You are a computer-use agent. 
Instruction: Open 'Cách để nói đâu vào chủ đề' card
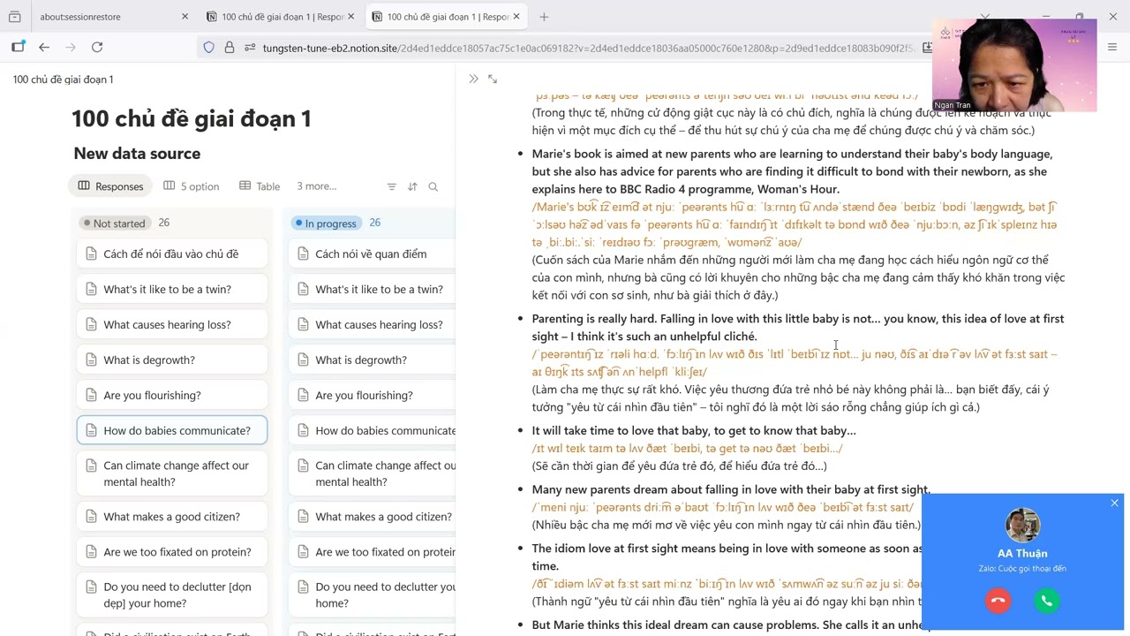coord(172,254)
